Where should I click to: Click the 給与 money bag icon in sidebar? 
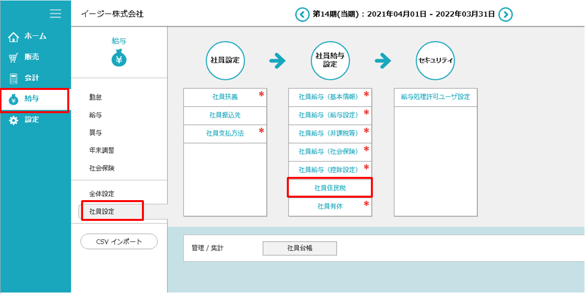[x=13, y=99]
